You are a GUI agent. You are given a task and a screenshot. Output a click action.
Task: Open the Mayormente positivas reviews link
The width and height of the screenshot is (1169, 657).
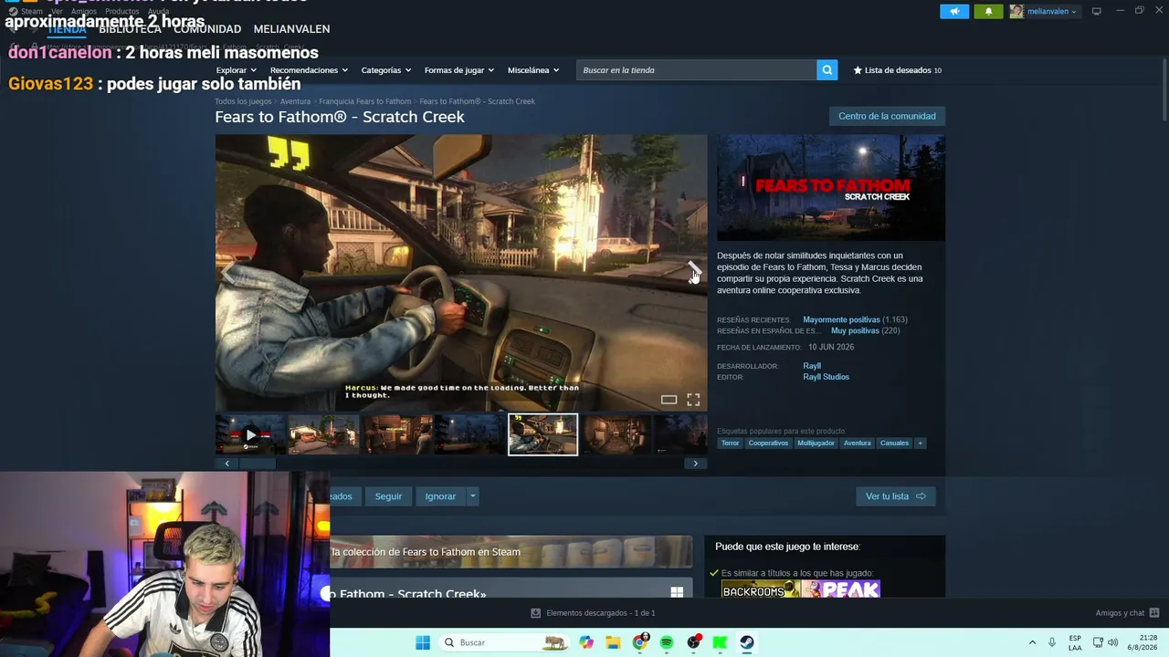(x=841, y=320)
